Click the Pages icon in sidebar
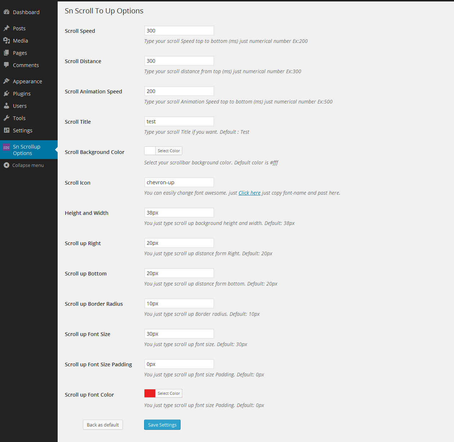The width and height of the screenshot is (454, 442). pos(6,53)
